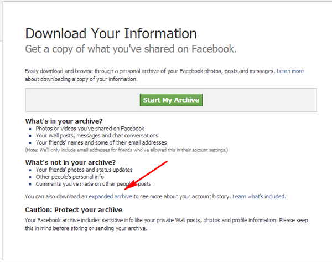
Task: Click 'Photos or videos you've shared on Facebook'
Action: click(x=90, y=129)
